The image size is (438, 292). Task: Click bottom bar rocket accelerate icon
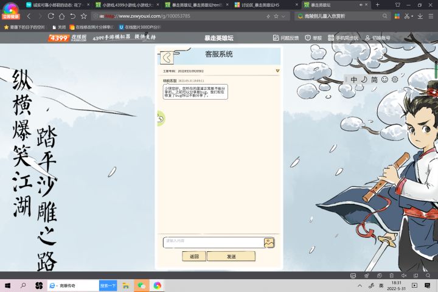click(x=366, y=276)
